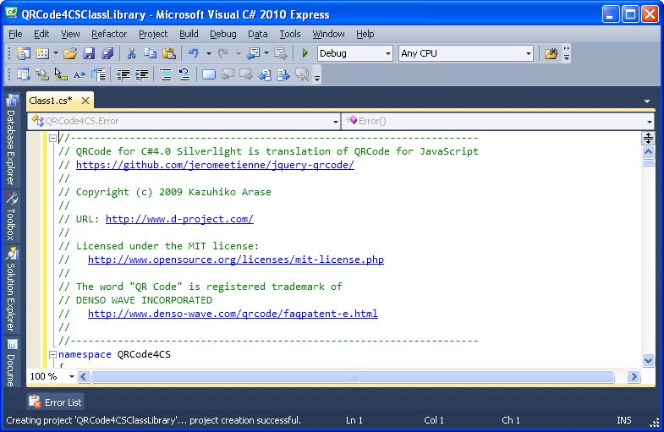Viewport: 664px width, 432px height.
Task: Expand the QRCode4CS.Error type dropdown
Action: tap(335, 121)
